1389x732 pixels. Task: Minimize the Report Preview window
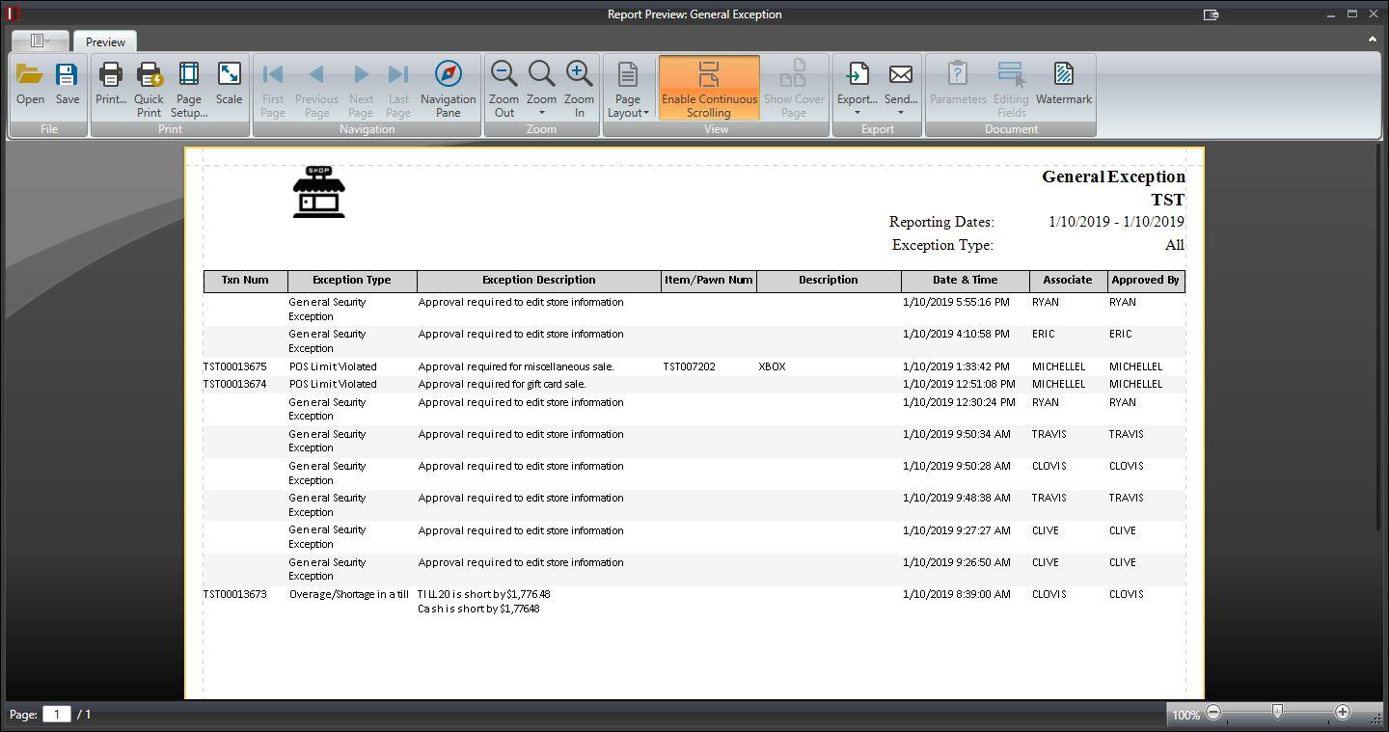(1330, 14)
